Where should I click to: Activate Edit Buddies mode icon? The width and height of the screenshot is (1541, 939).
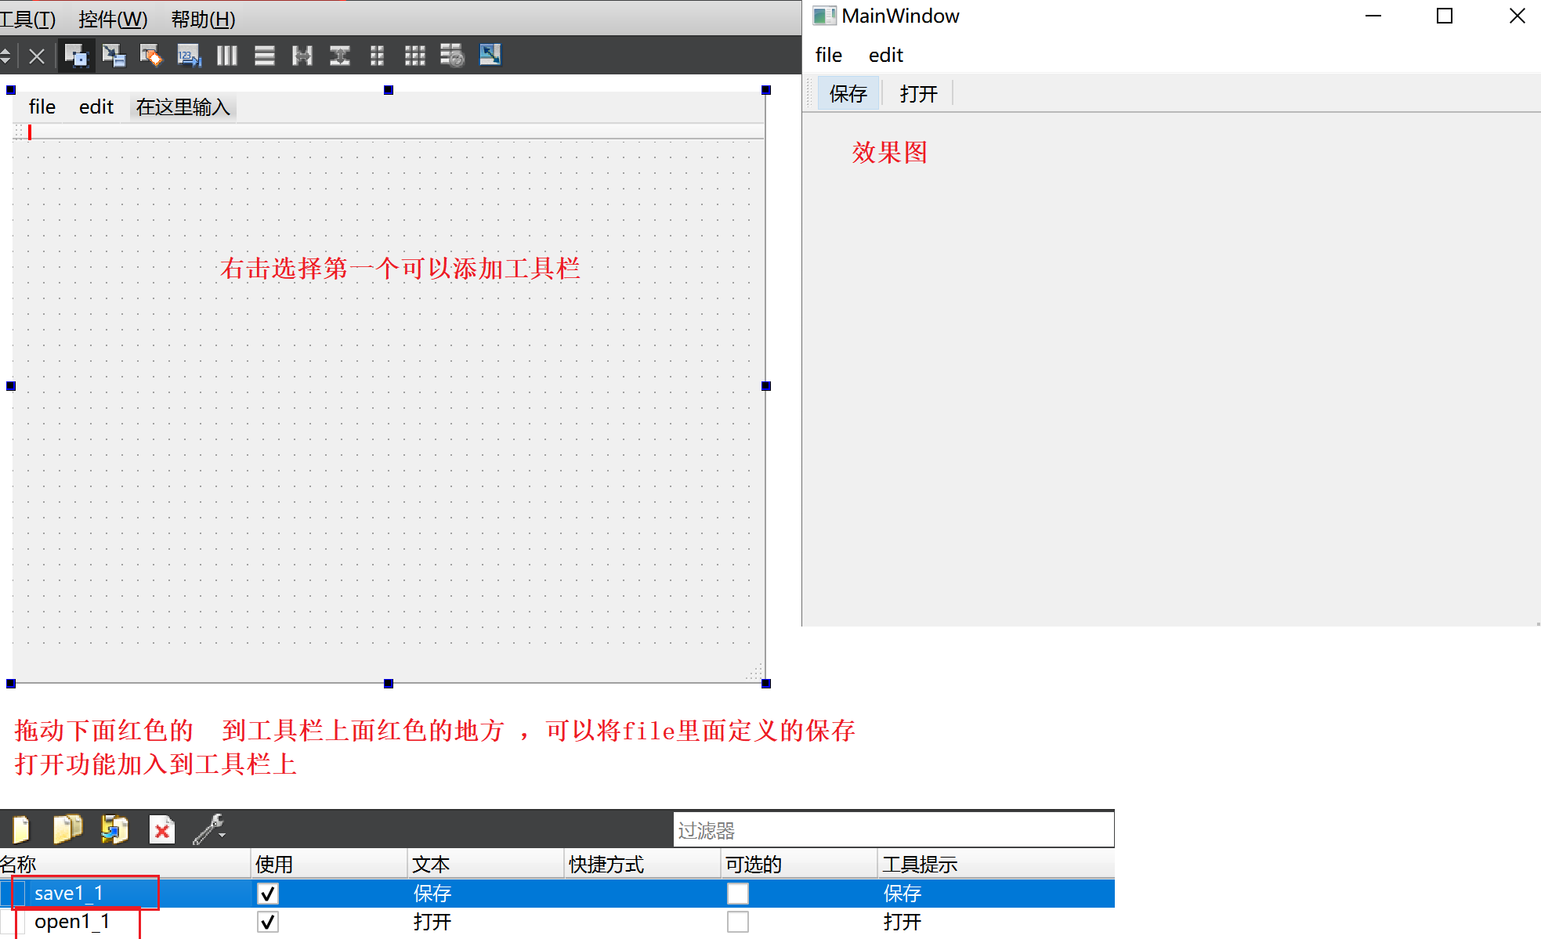[150, 56]
